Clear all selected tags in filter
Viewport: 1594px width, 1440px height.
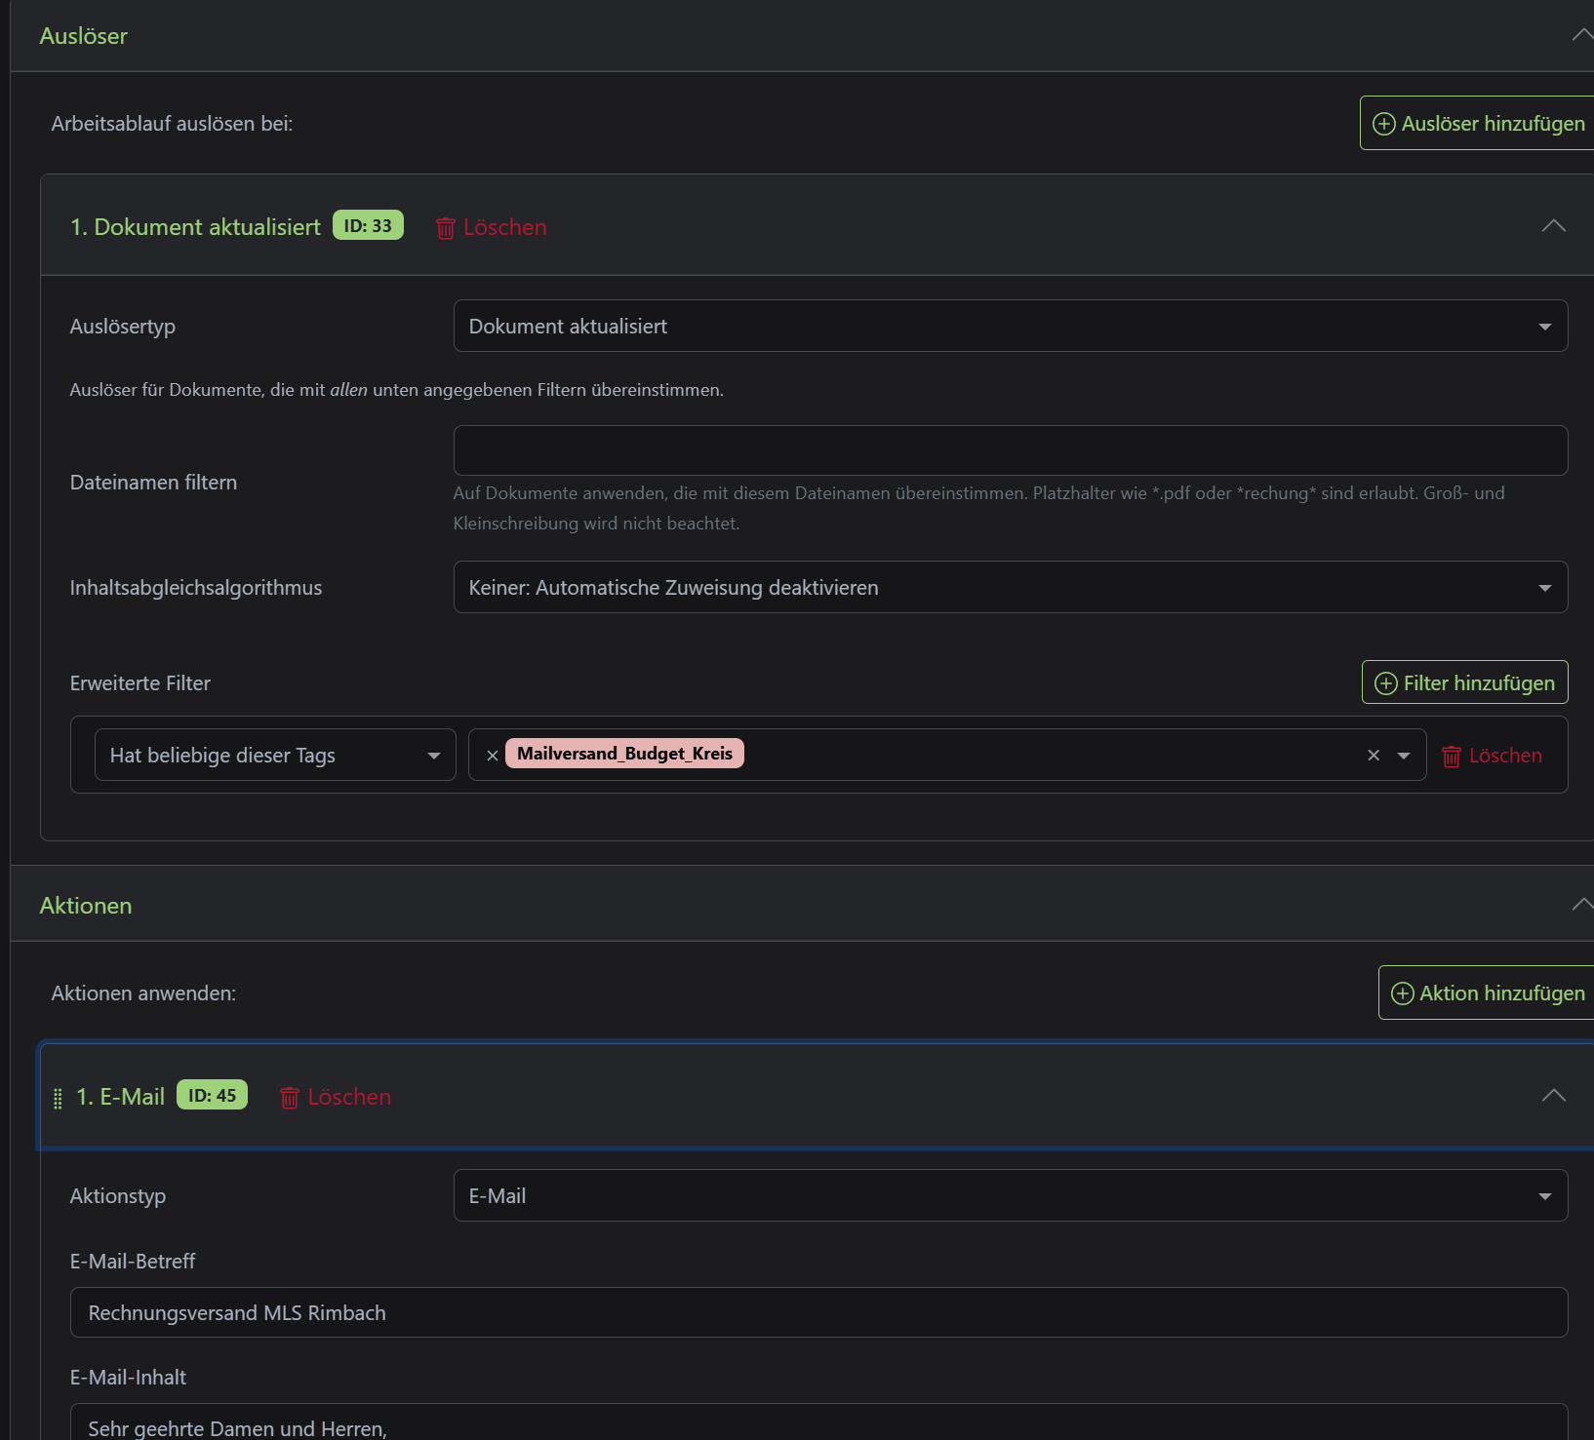(x=1374, y=755)
